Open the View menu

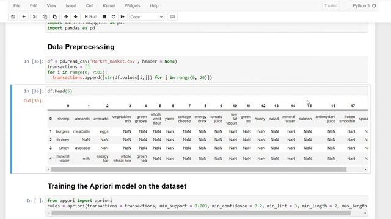coord(51,5)
